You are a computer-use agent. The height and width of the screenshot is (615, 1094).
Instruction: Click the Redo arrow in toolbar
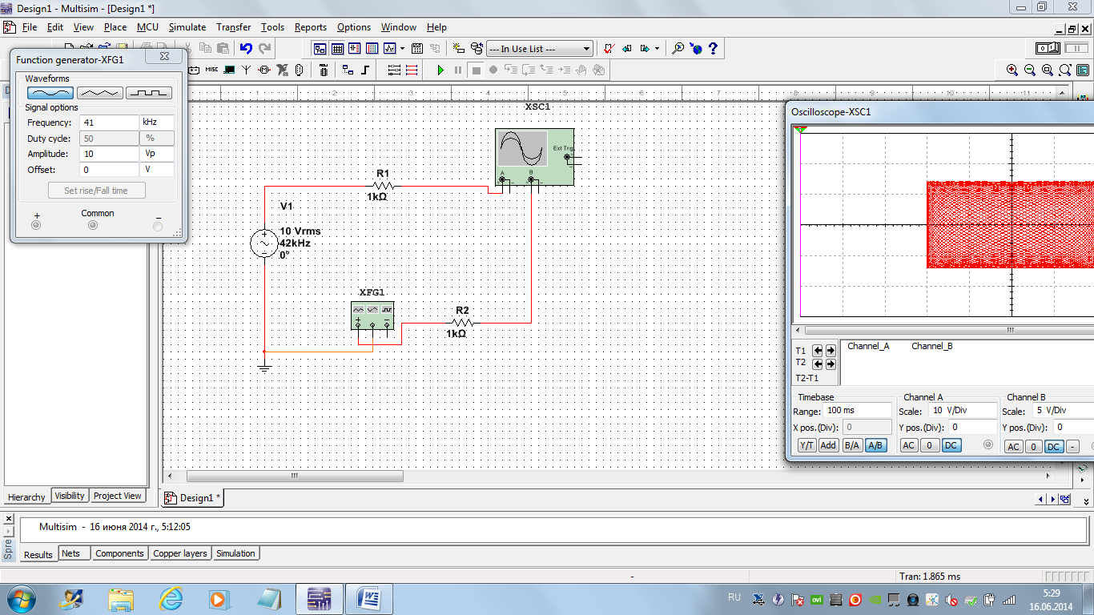click(265, 49)
